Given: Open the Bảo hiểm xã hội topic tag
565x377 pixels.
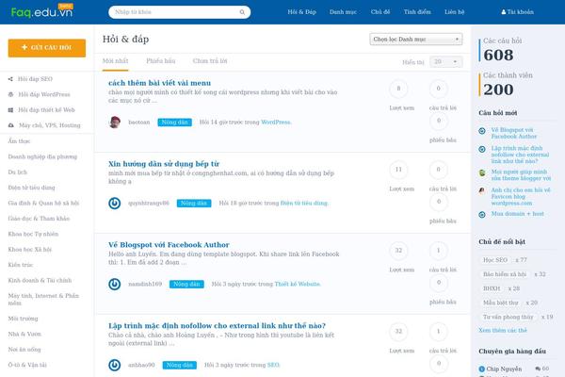Looking at the screenshot, I should [x=505, y=274].
